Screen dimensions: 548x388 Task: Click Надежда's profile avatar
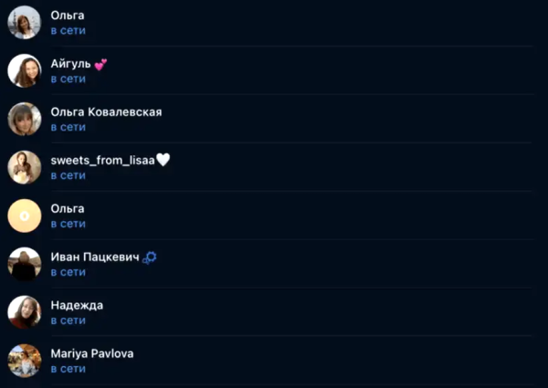pos(25,312)
